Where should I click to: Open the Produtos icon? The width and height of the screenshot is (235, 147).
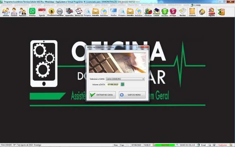click(51, 12)
